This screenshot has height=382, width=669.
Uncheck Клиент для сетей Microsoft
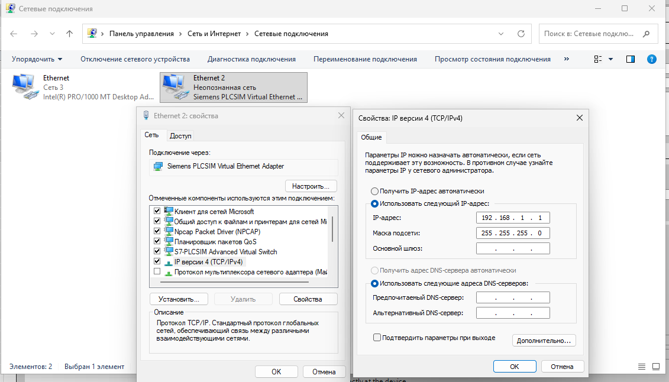pyautogui.click(x=157, y=211)
